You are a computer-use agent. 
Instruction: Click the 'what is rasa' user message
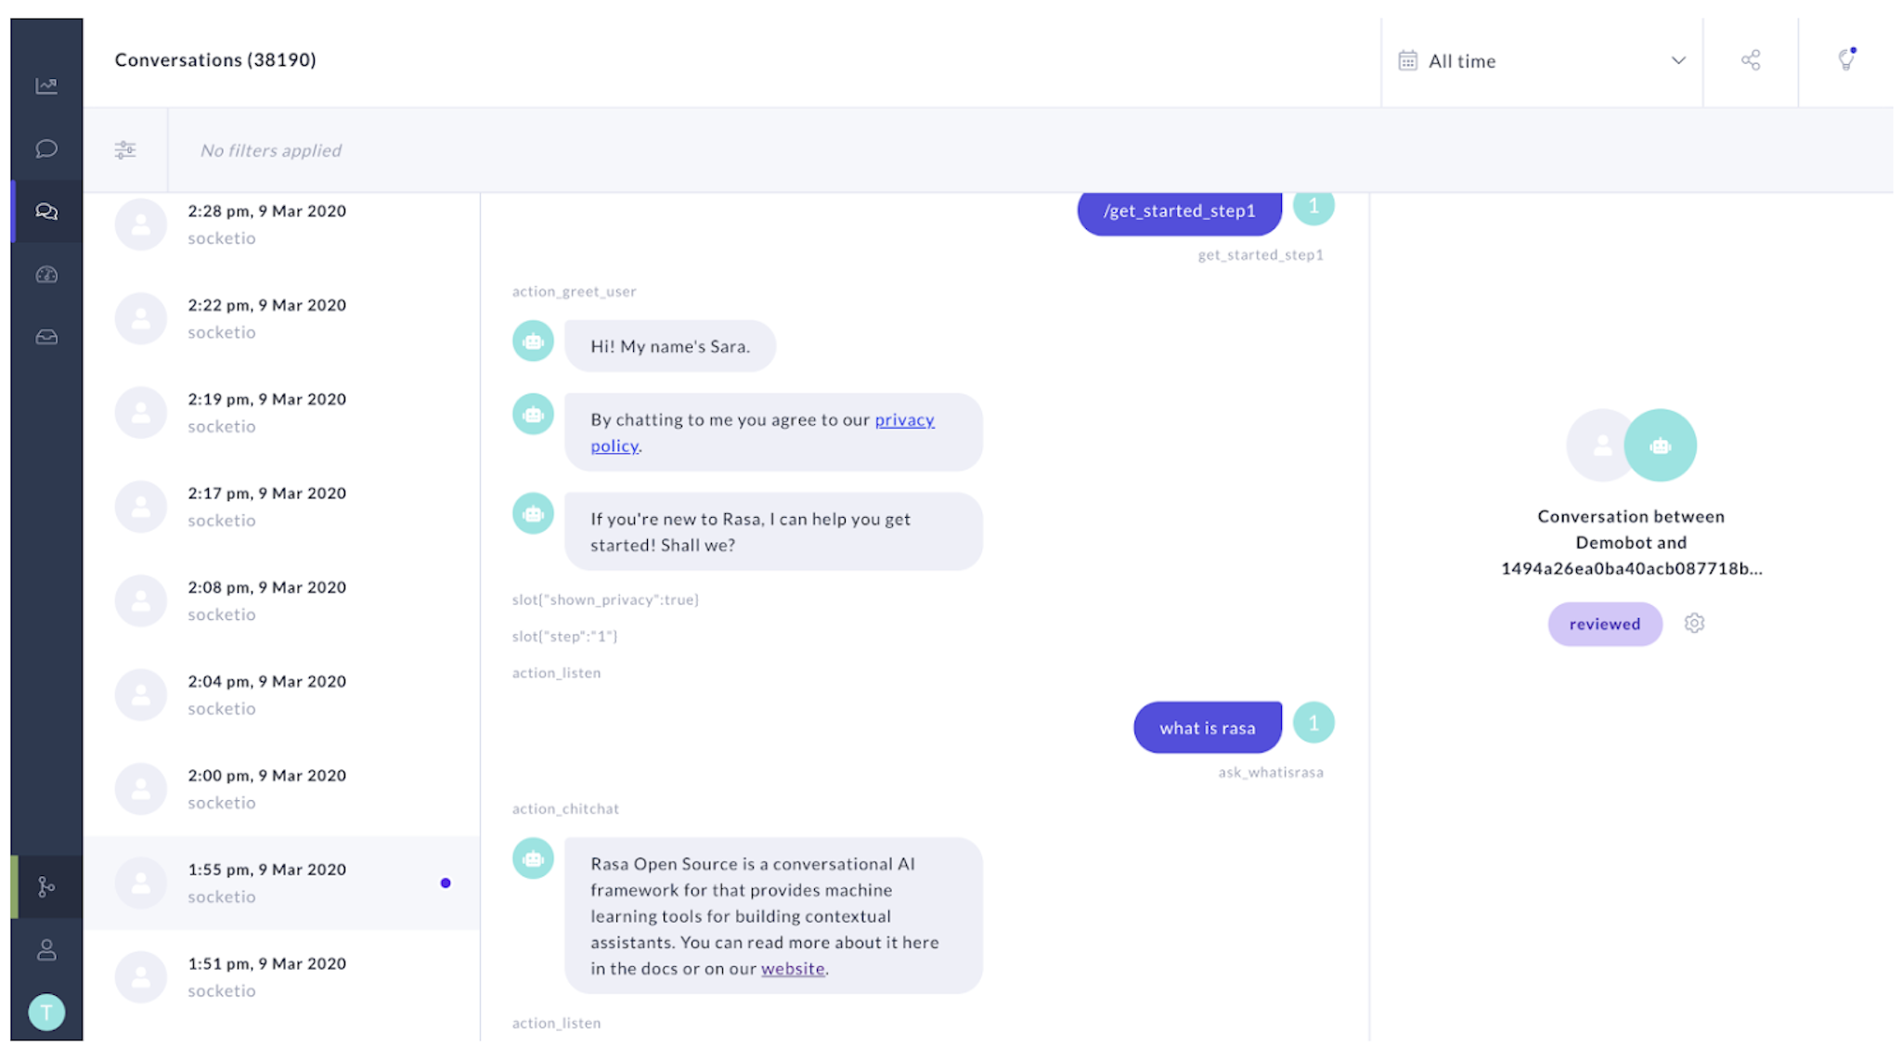point(1207,728)
